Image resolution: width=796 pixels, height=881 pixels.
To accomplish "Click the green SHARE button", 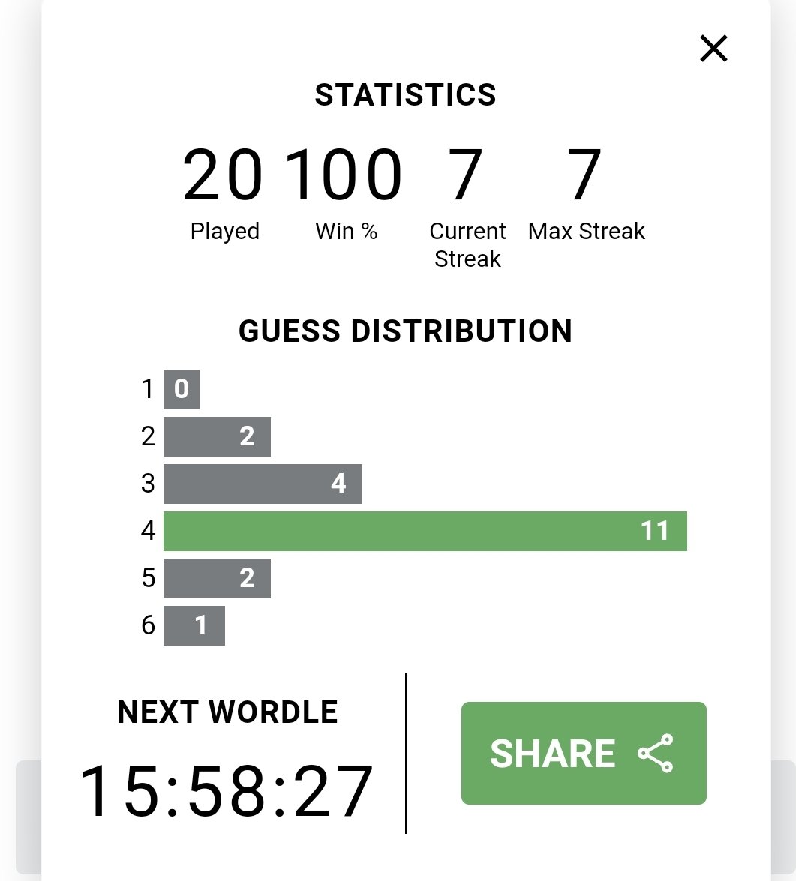I will point(584,753).
